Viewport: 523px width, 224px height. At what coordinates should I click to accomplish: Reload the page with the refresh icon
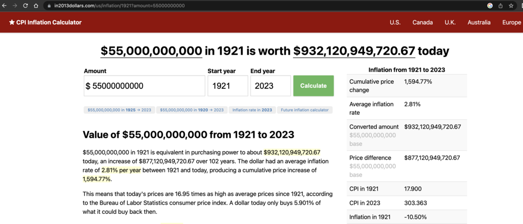point(26,6)
